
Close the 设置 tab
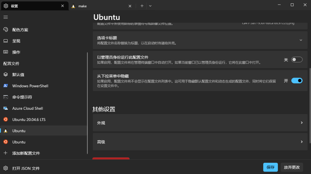pos(63,6)
